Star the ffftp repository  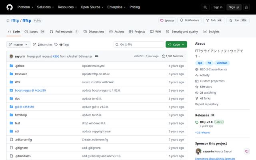[238, 20]
